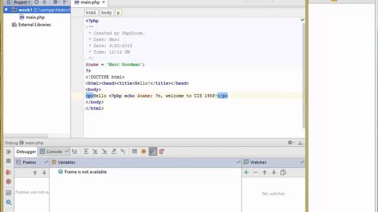
Task: Move to previous frame with up arrow
Action: [x=35, y=173]
